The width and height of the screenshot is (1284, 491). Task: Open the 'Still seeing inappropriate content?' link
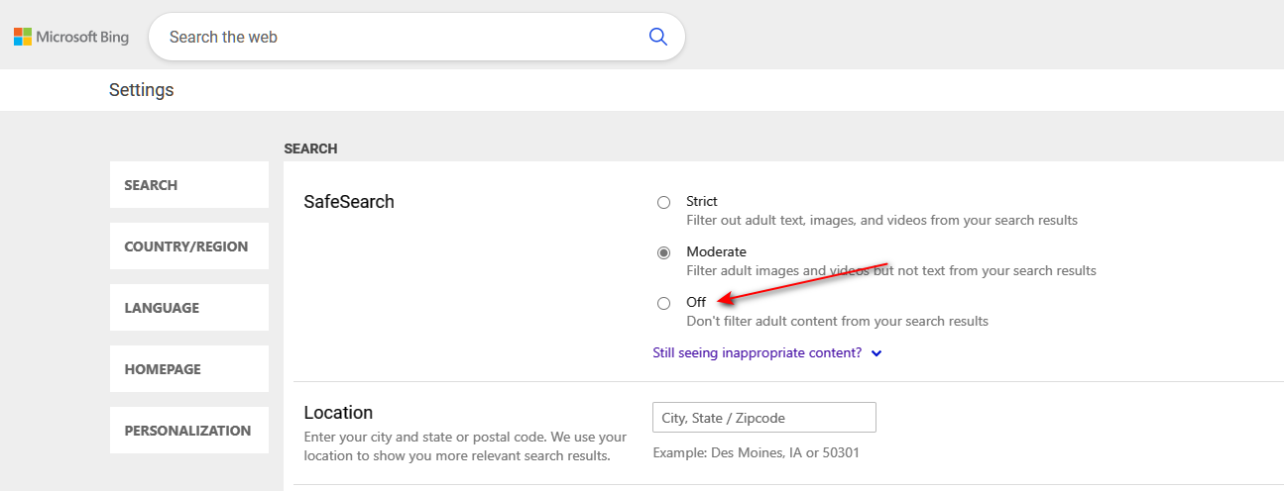[x=757, y=352]
